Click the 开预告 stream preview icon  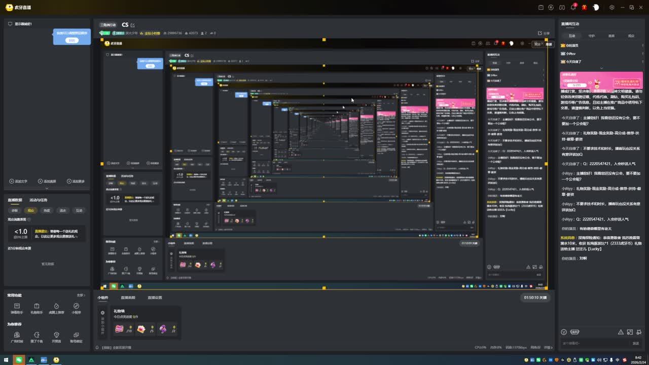[x=56, y=337]
